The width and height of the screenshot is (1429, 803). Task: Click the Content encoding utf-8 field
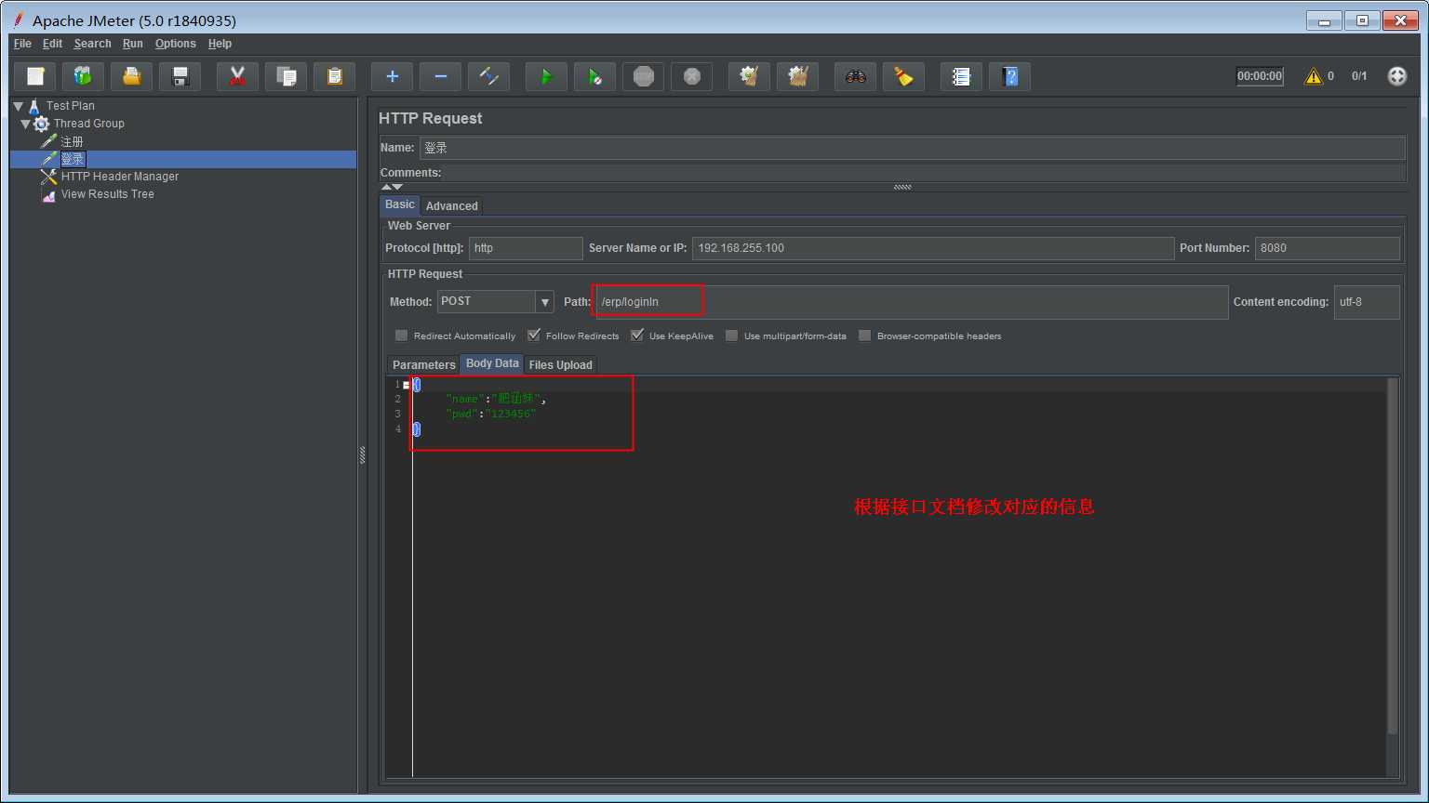pyautogui.click(x=1367, y=302)
